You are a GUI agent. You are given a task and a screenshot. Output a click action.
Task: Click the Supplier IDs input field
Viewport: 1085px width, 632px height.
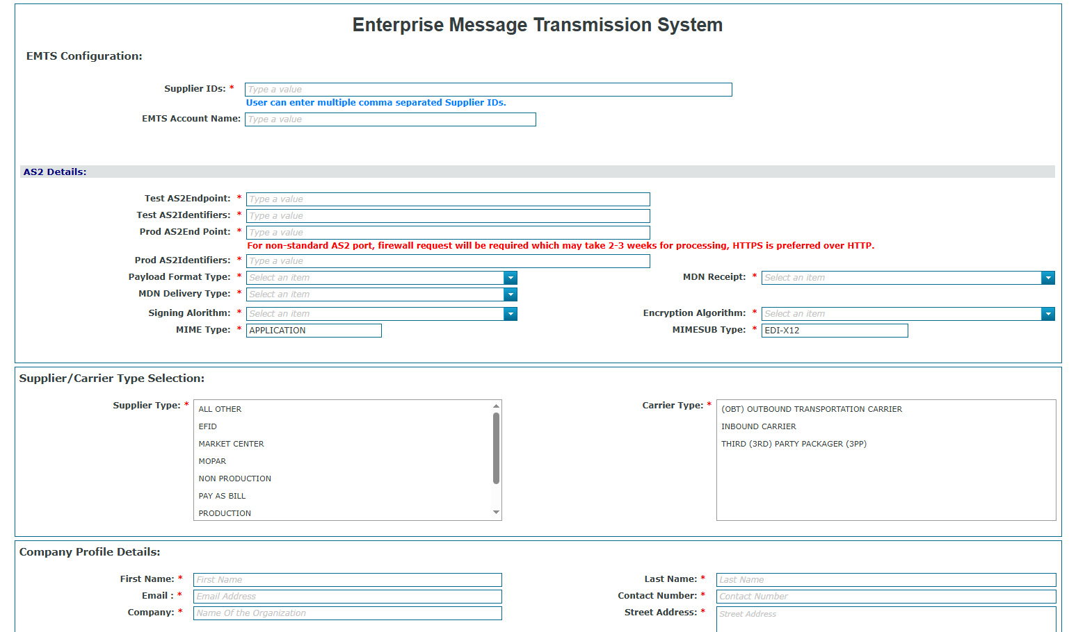[487, 89]
